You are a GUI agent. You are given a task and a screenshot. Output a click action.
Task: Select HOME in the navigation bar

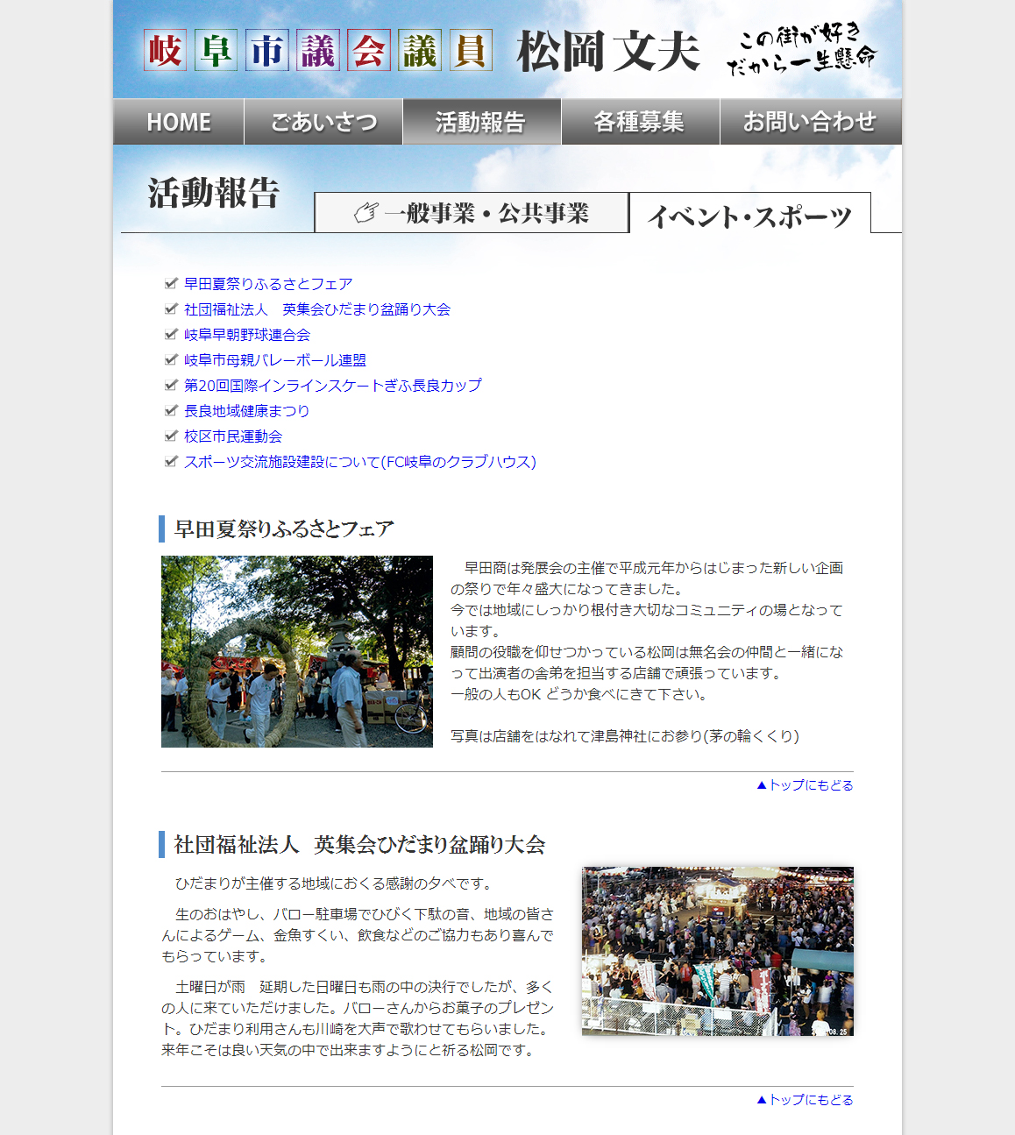[180, 122]
